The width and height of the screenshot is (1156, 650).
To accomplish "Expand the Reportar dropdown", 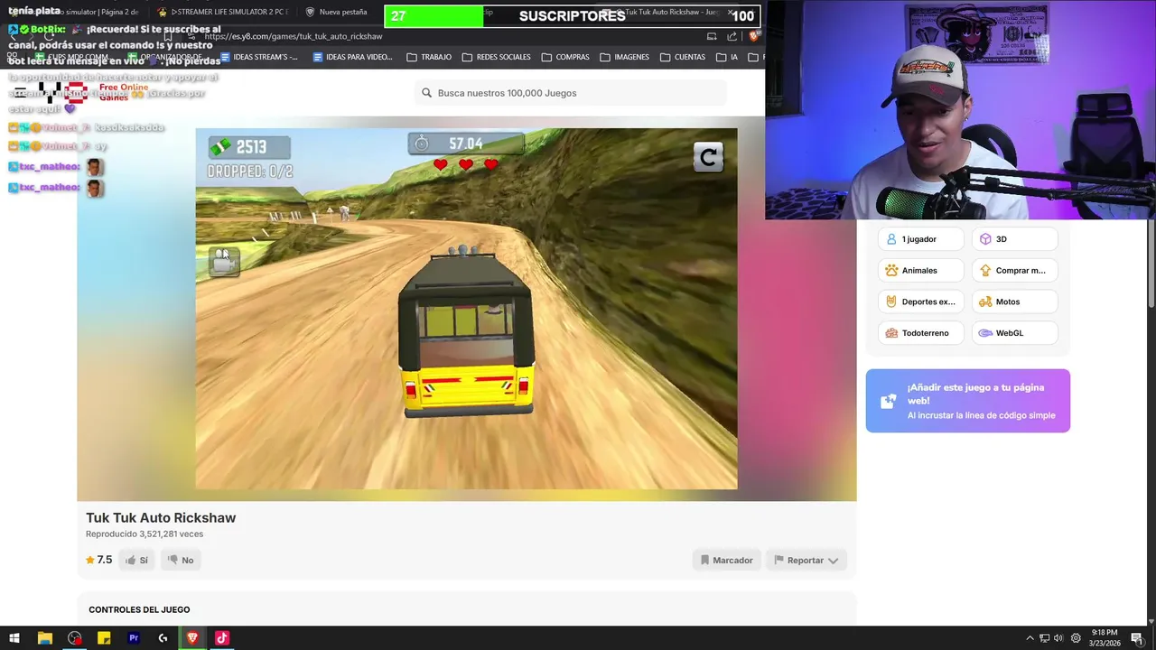I will coord(806,561).
